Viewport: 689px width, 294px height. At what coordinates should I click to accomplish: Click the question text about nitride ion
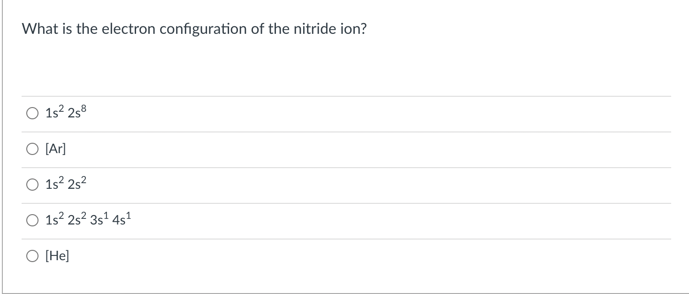[194, 29]
